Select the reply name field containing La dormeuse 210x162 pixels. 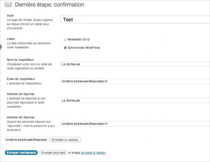pyautogui.click(x=135, y=100)
